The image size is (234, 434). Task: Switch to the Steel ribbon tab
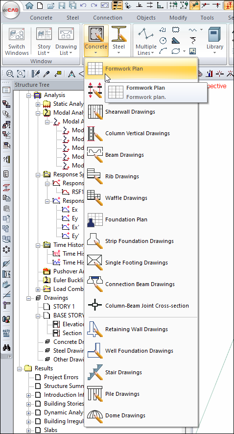pos(72,18)
